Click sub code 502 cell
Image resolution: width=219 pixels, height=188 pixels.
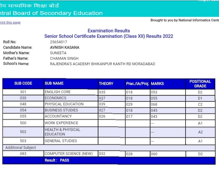pos(23,132)
